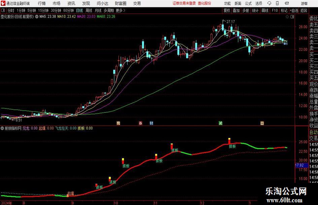The image size is (318, 205).
Task: Open the 资讯 menu
Action: click(x=71, y=3)
